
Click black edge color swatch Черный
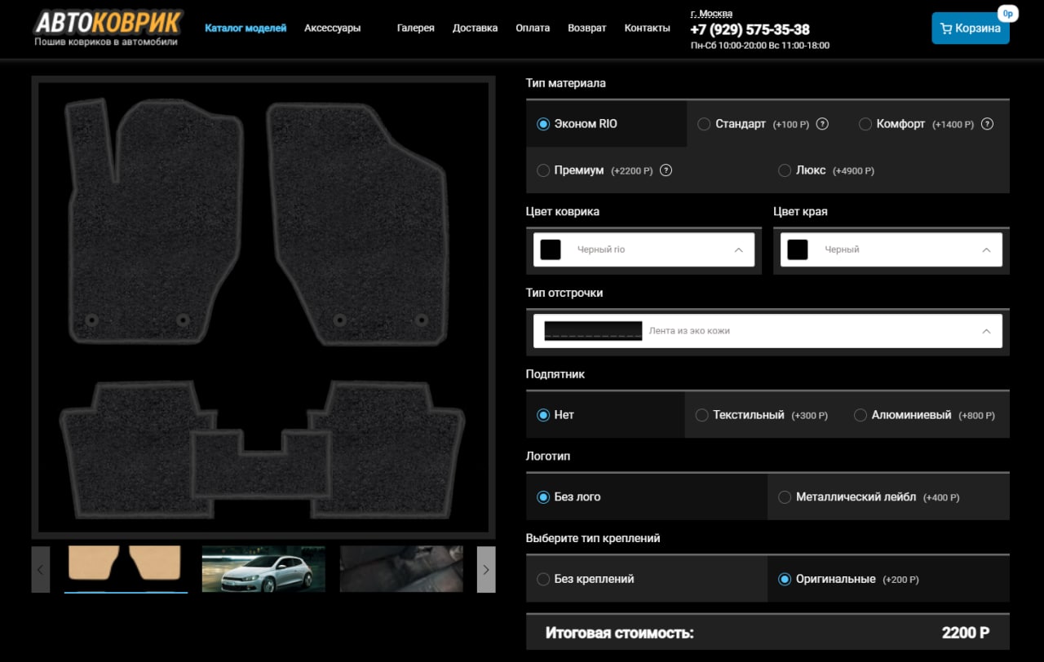click(798, 249)
